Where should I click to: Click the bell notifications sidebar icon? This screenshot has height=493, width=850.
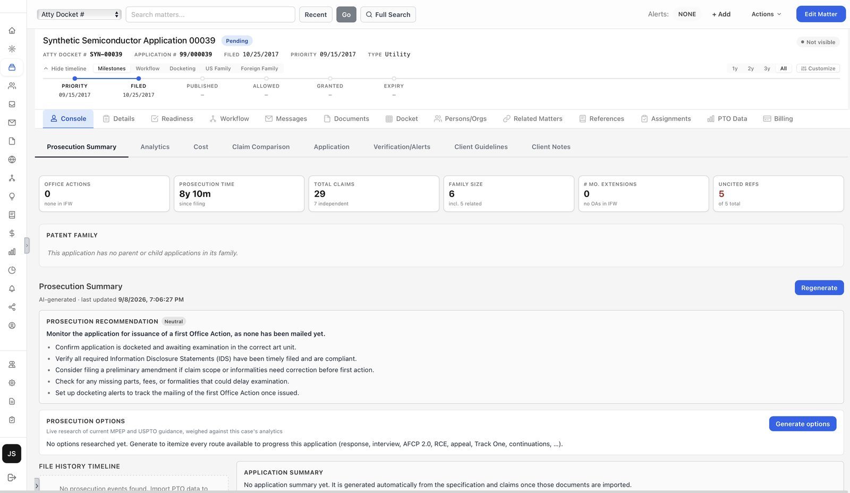(12, 288)
